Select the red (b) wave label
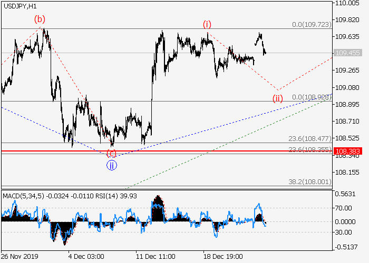Screen dimensions: 369x263 click(x=40, y=19)
